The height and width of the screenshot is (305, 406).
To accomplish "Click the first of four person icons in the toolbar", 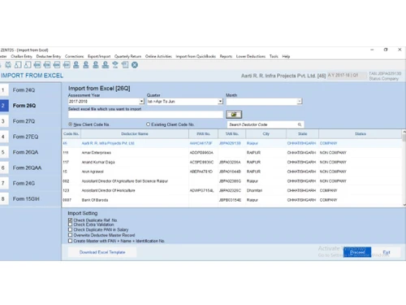I will pos(76,65).
